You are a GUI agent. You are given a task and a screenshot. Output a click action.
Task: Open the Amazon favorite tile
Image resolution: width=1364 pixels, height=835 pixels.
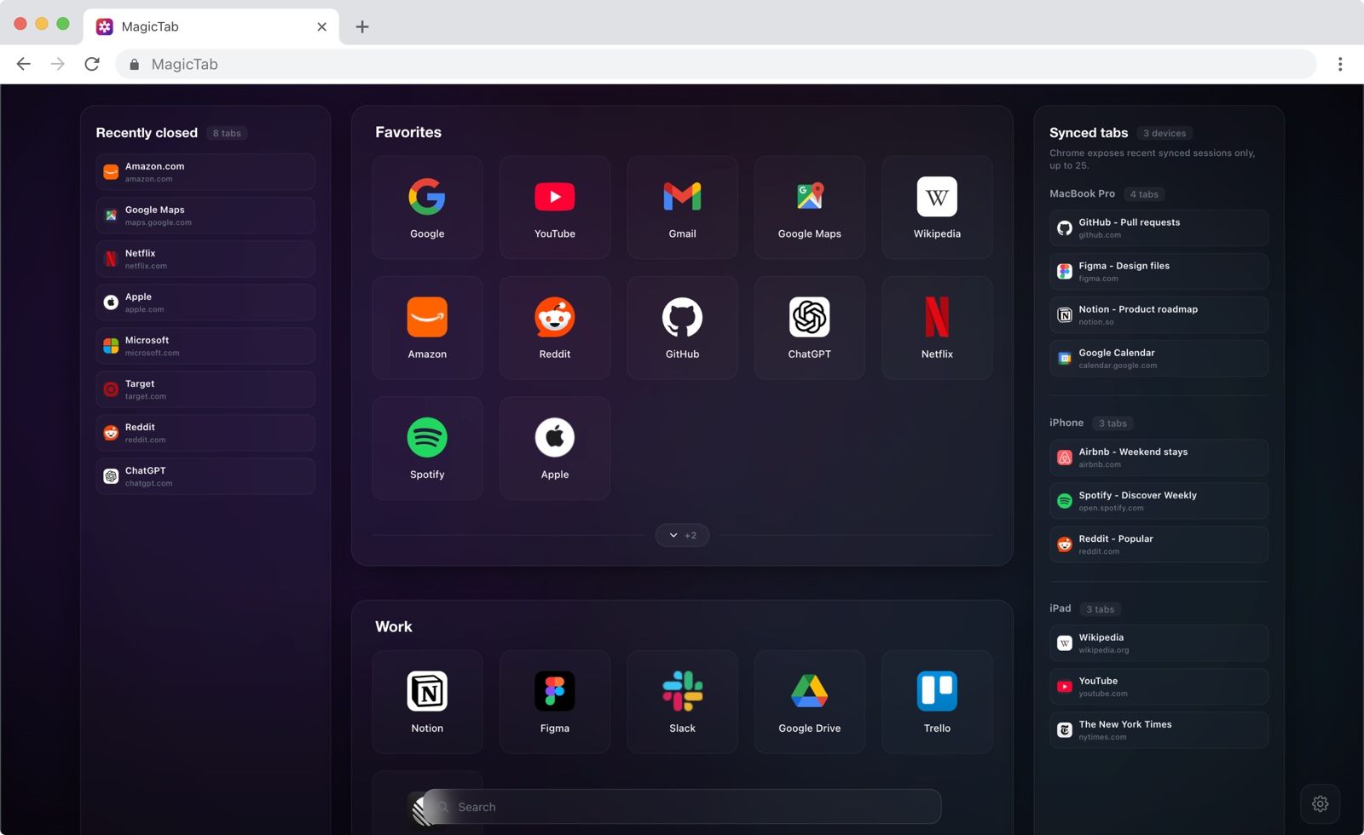click(427, 328)
